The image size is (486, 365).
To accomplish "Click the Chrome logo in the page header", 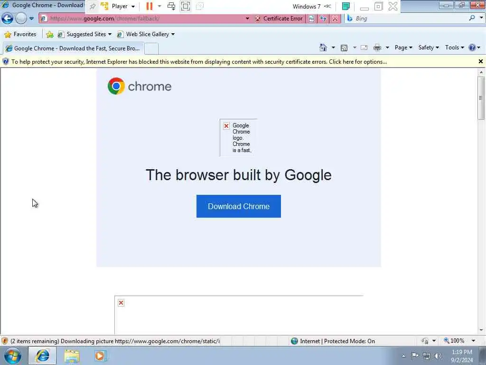I will click(x=140, y=86).
